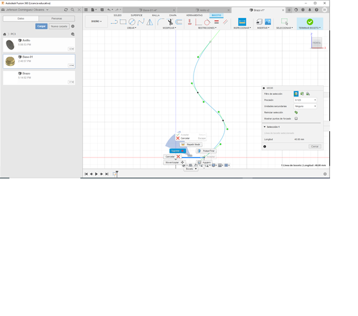Open the Unidades secundarias dropdown
The image size is (358, 316).
tap(305, 106)
